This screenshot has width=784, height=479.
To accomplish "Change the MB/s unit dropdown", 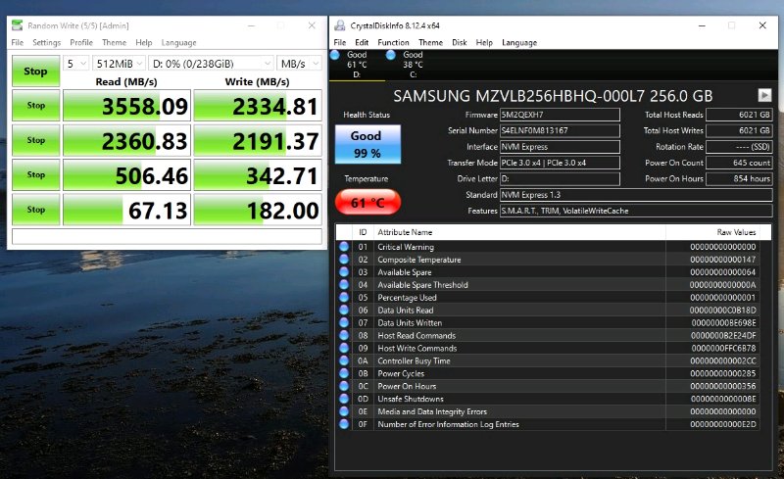I will tap(299, 64).
